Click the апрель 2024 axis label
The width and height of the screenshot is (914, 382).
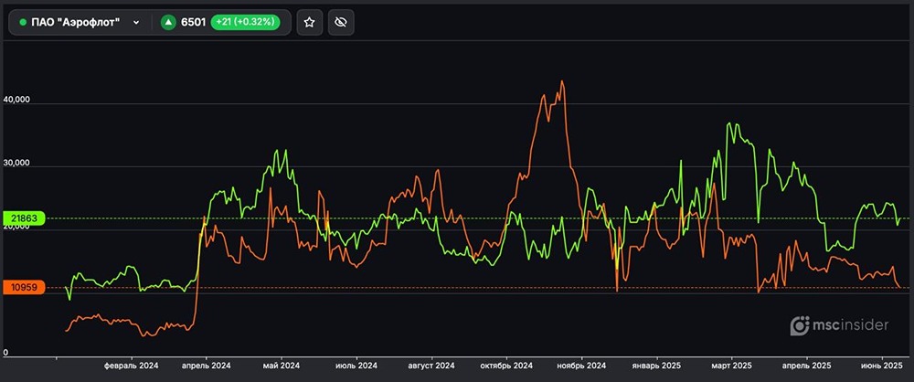(207, 365)
